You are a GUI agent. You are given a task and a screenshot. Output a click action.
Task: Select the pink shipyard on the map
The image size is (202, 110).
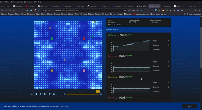(x=84, y=70)
